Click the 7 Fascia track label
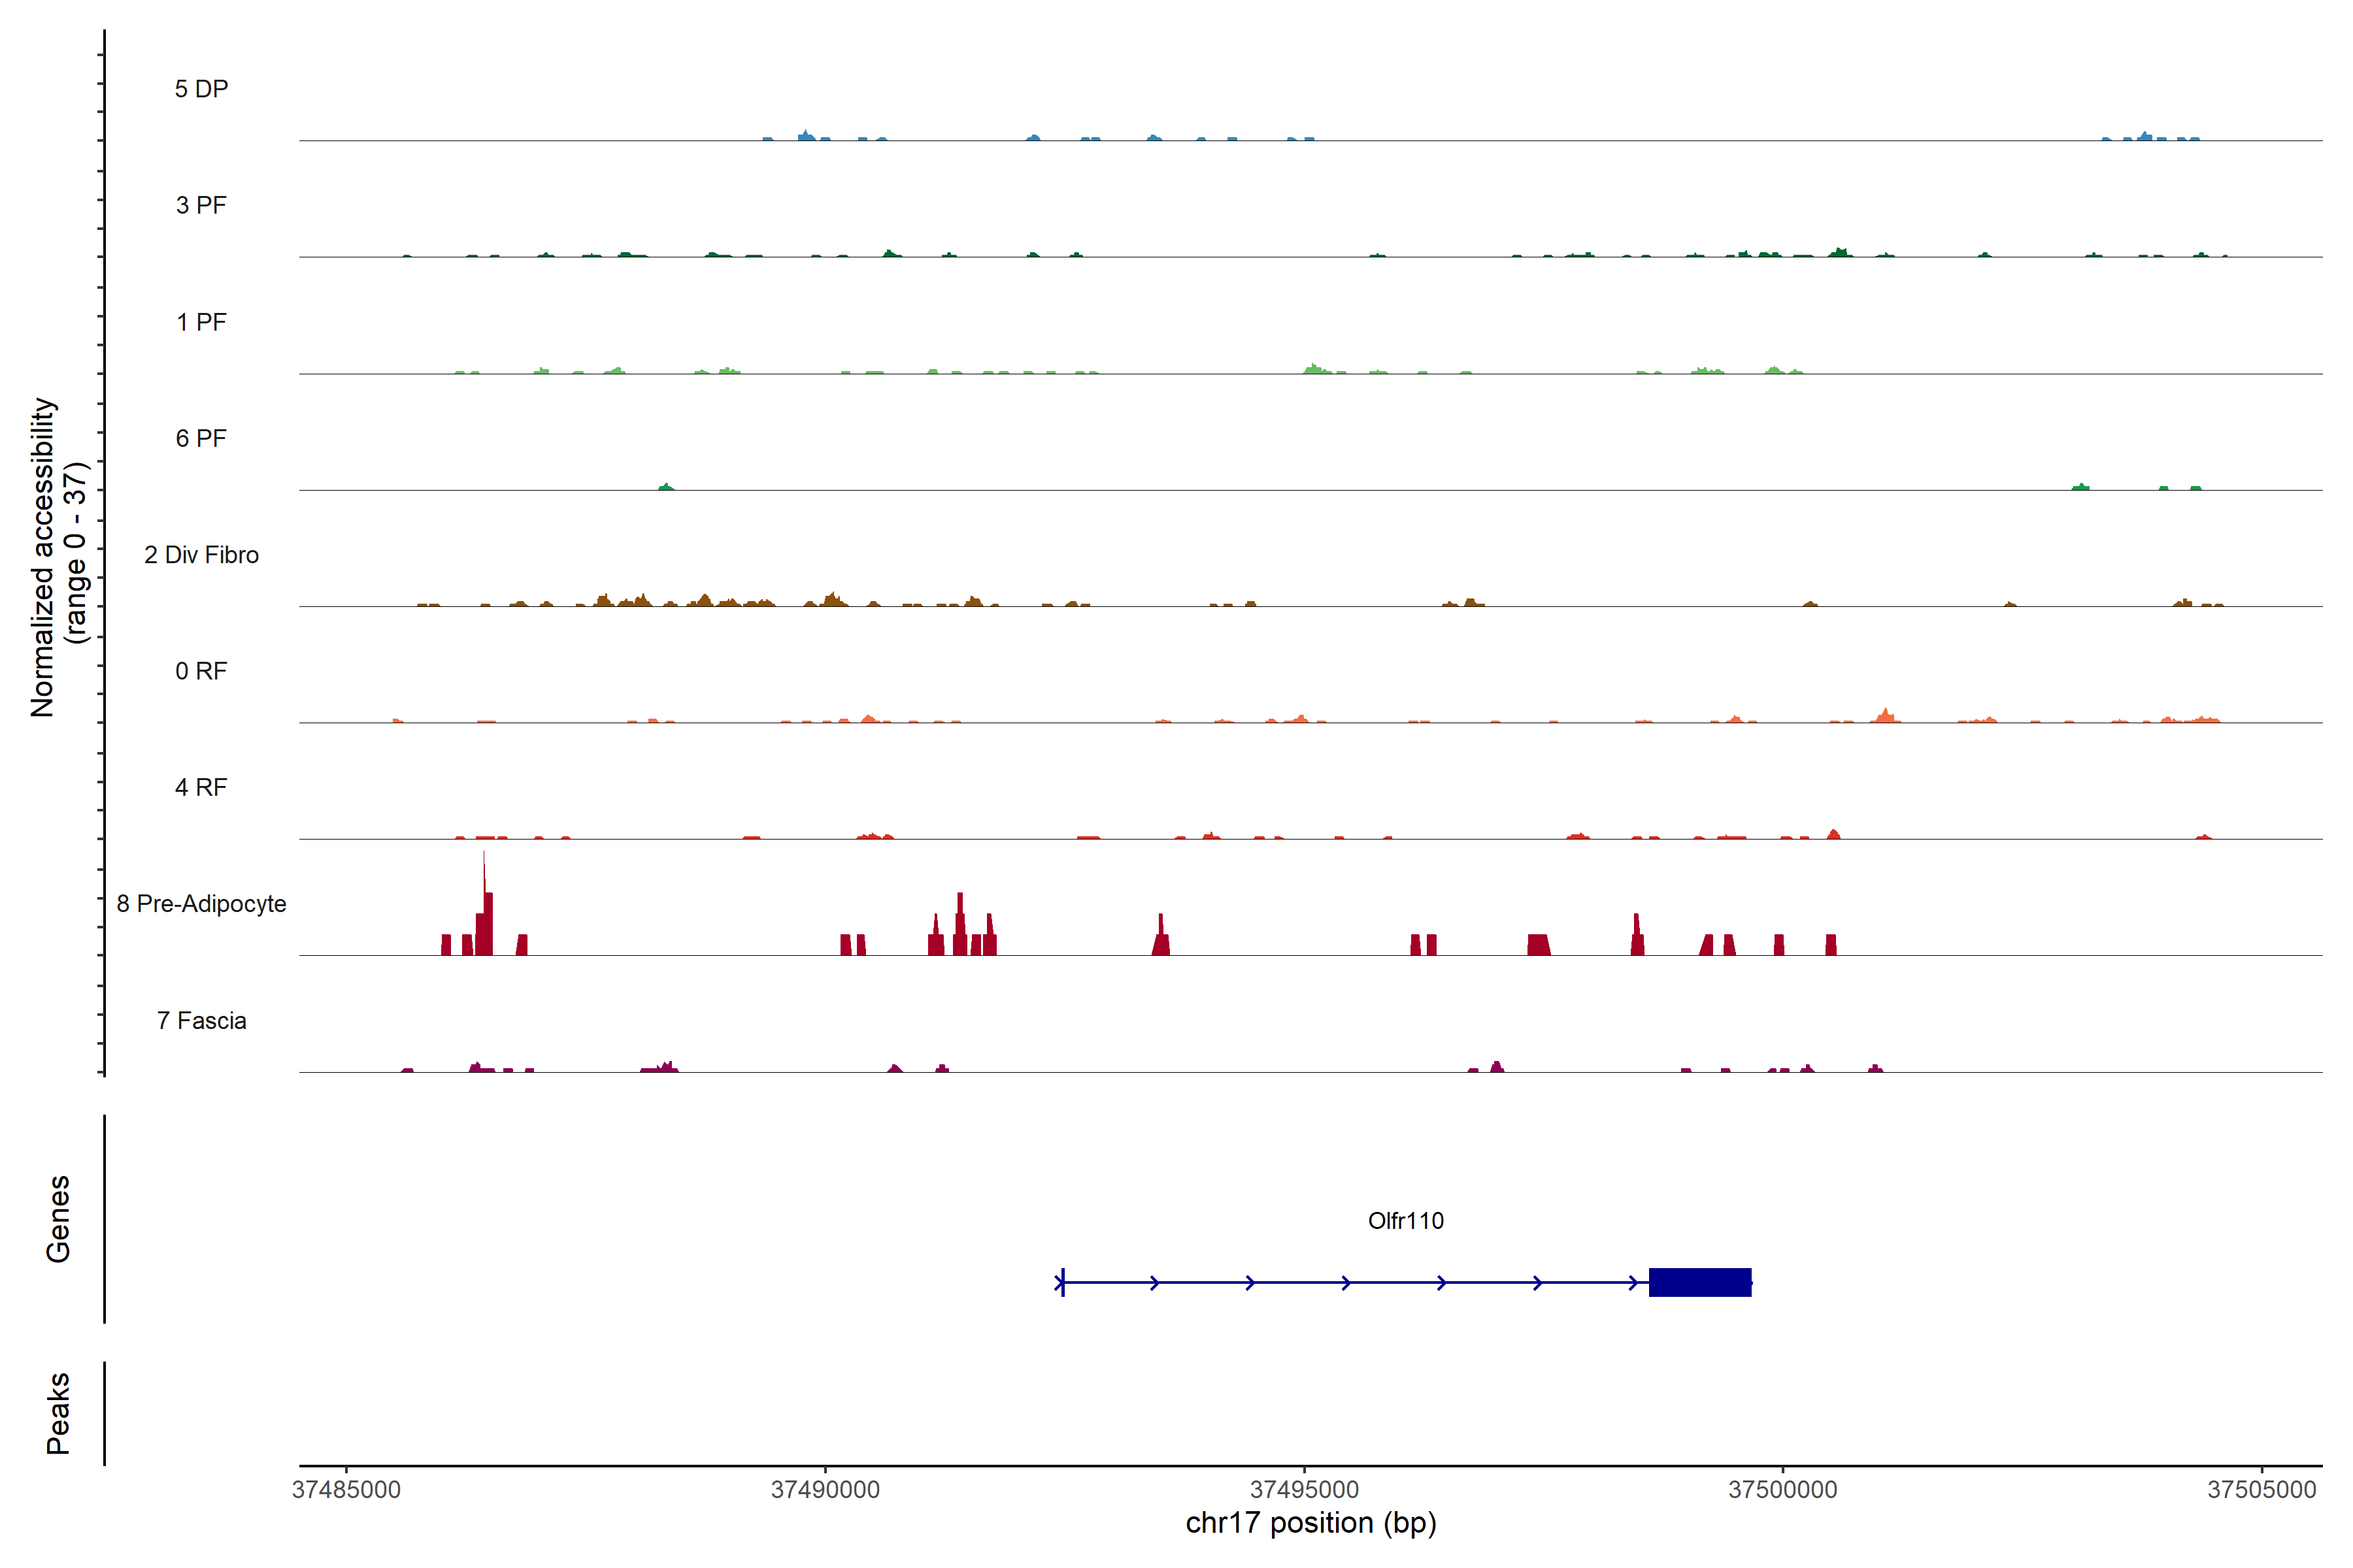Image resolution: width=2353 pixels, height=1568 pixels. [201, 1021]
